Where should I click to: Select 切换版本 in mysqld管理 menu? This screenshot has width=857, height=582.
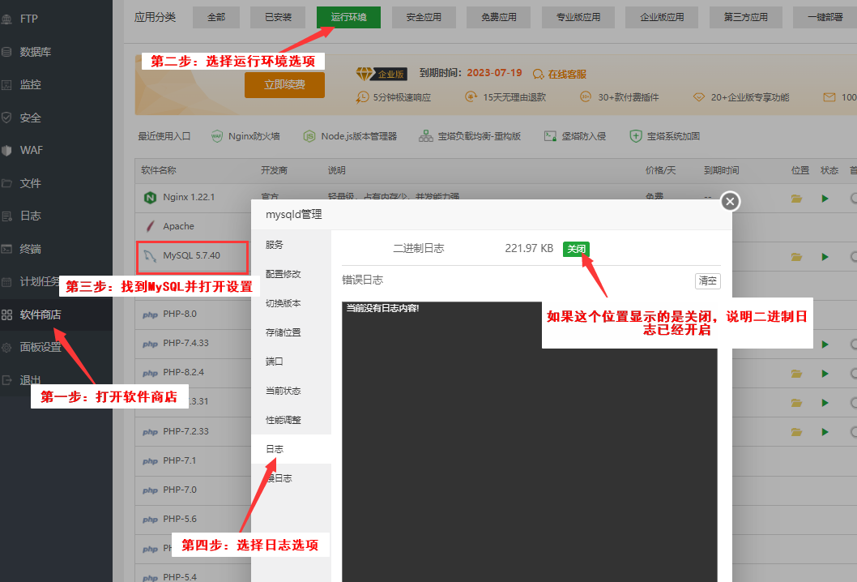click(292, 303)
